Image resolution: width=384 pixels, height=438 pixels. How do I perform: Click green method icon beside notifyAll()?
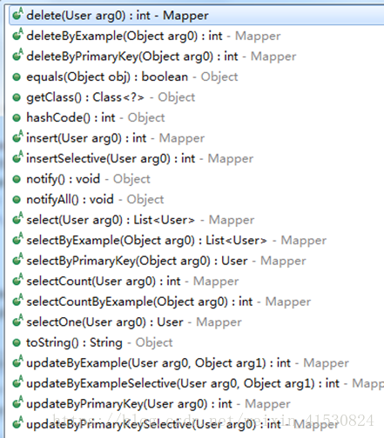coord(17,200)
